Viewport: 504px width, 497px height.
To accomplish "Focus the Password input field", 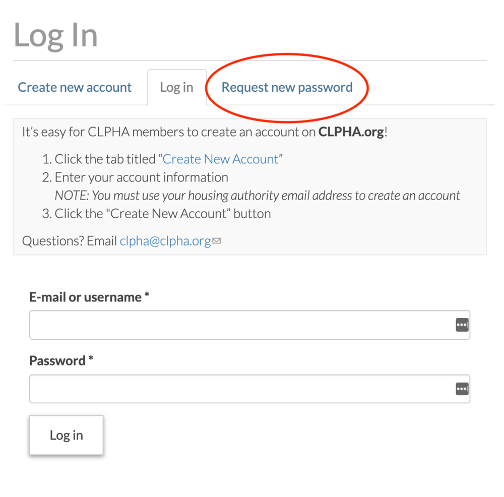I will click(250, 389).
